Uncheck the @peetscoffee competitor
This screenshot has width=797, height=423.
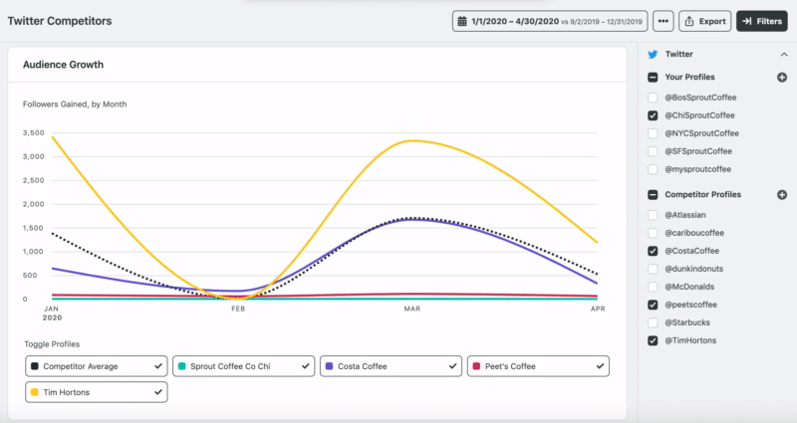tap(653, 305)
